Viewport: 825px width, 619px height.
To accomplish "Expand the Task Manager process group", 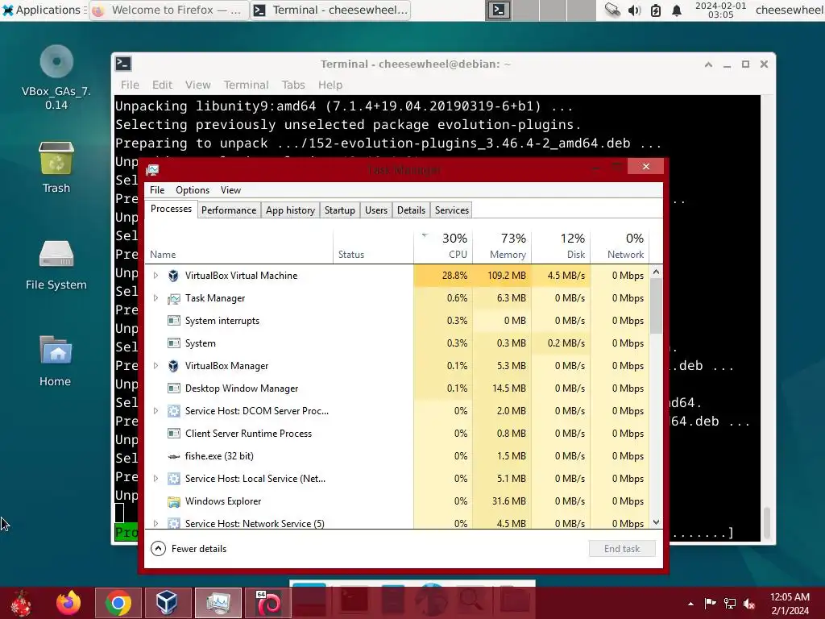I will [x=155, y=298].
